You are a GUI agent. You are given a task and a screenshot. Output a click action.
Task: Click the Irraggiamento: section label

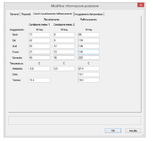(x=17, y=30)
